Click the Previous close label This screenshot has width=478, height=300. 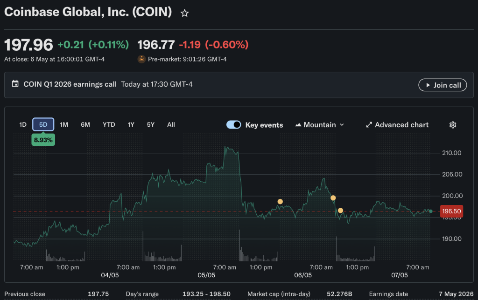pos(25,294)
